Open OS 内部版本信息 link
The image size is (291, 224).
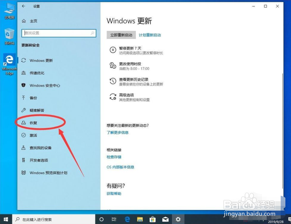coord(120,167)
